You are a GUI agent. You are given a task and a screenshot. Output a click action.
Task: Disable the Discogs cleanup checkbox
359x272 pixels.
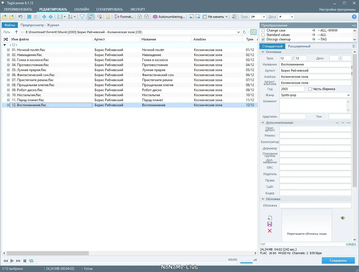point(263,39)
